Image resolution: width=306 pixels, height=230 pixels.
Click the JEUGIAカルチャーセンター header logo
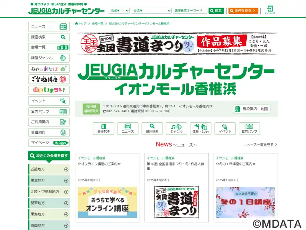pos(67,11)
